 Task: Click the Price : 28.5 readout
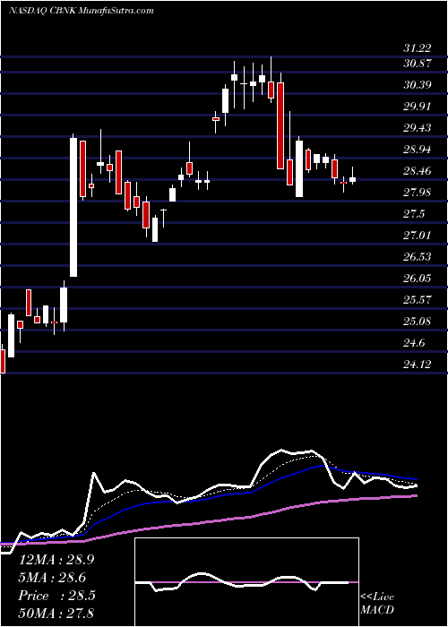click(56, 596)
